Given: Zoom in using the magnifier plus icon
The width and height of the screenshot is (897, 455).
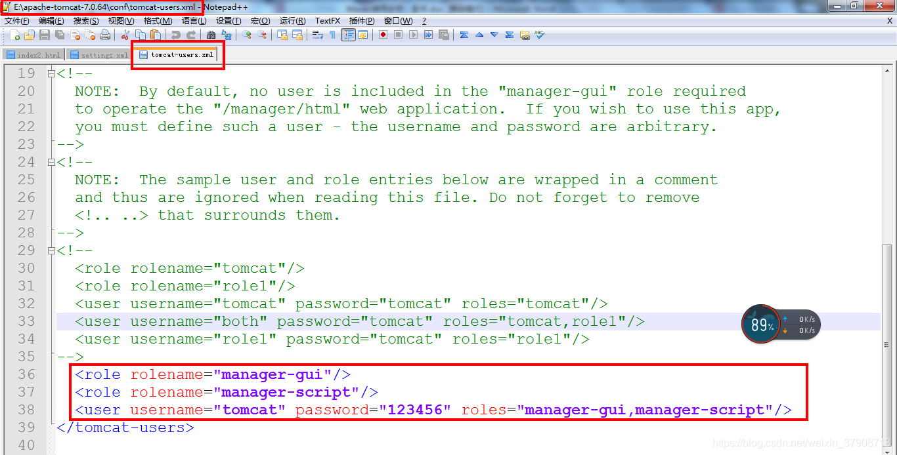Looking at the screenshot, I should [246, 35].
